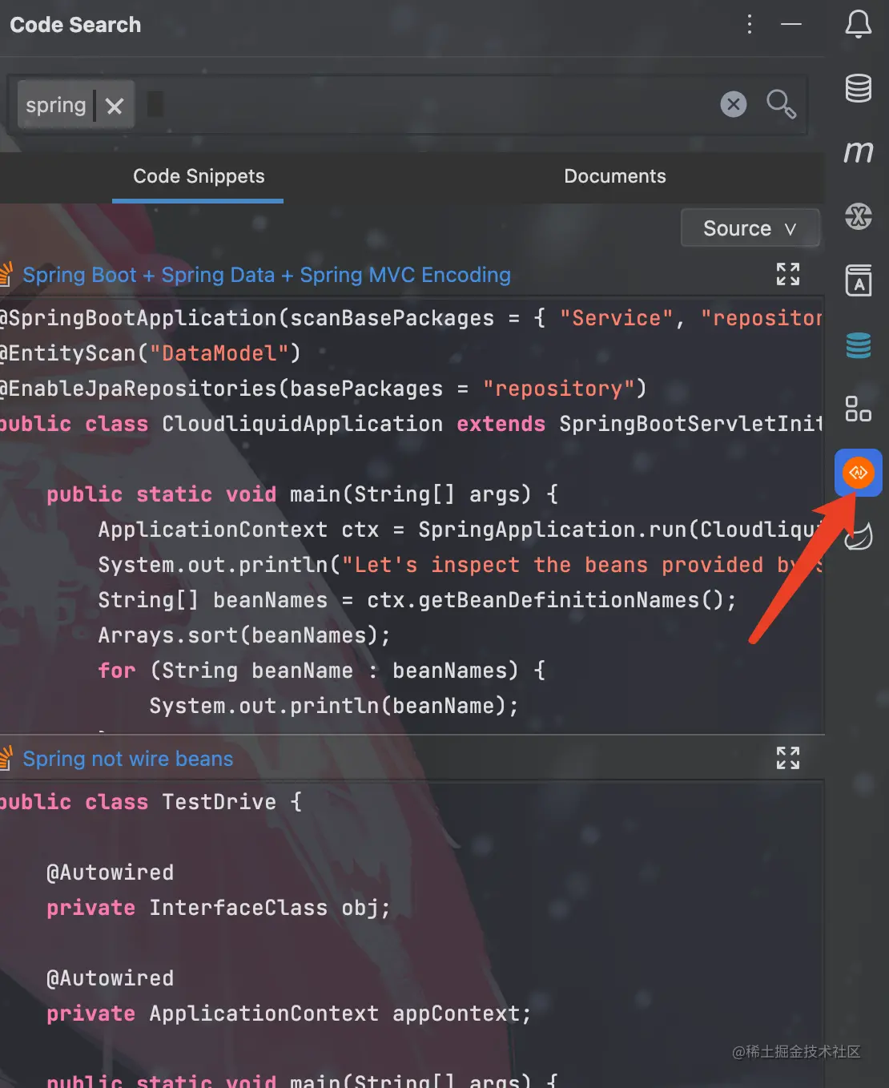Open the Maven tool window icon
Image resolution: width=889 pixels, height=1088 pixels.
tap(859, 151)
